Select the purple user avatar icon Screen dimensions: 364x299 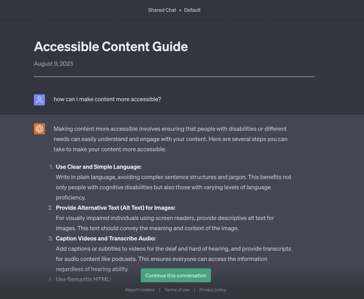point(39,99)
